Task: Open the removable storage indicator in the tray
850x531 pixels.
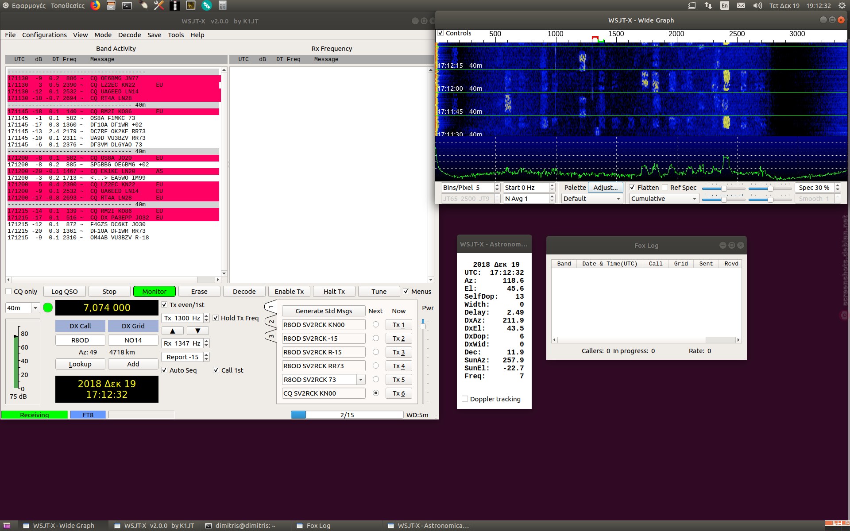Action: coord(692,5)
